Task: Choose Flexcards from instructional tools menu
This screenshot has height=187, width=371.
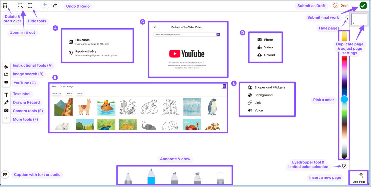Action: tap(82, 40)
